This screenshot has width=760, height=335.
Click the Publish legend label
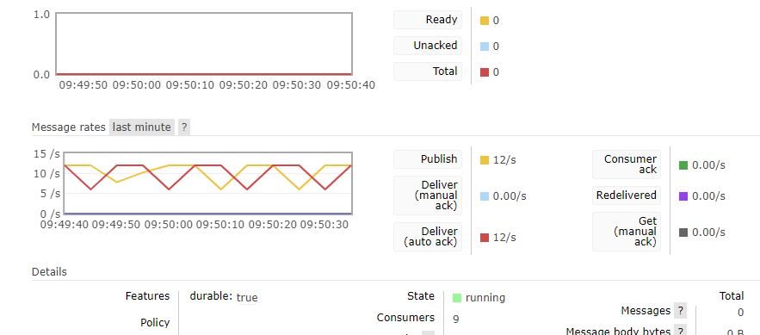(428, 159)
